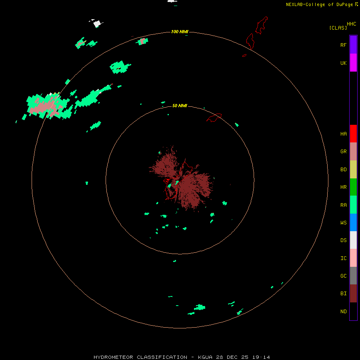Click the Hydrometeor Classification KGUA title text
This screenshot has width=360, height=360.
pos(182,357)
